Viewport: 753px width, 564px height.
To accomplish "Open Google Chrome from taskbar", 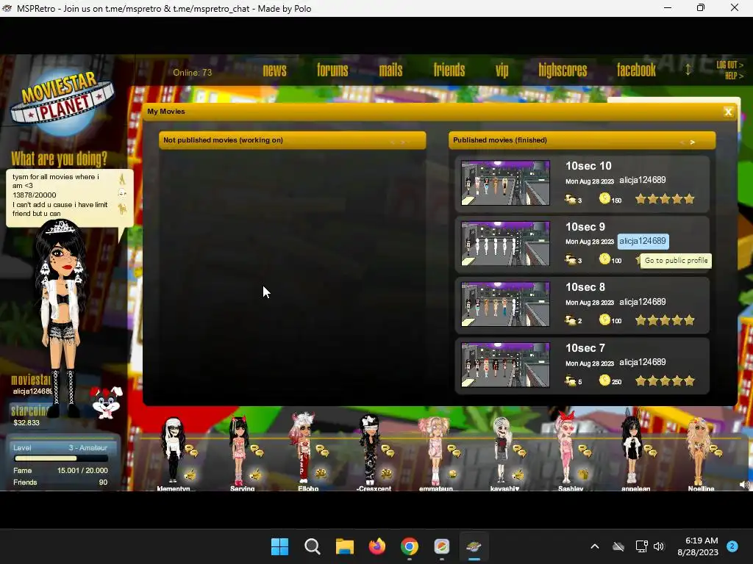I will [409, 546].
